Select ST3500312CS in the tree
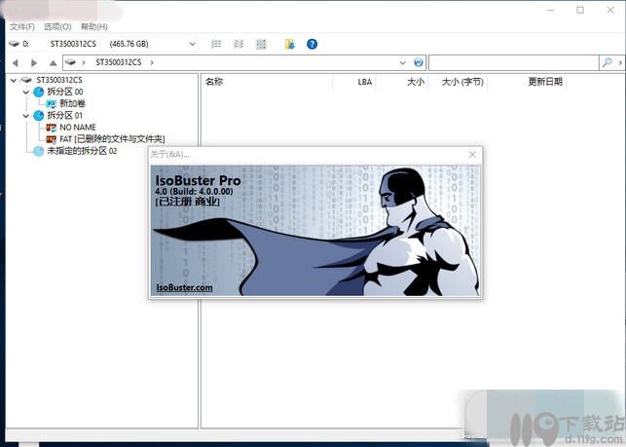Screen dimensions: 626x447 point(59,80)
